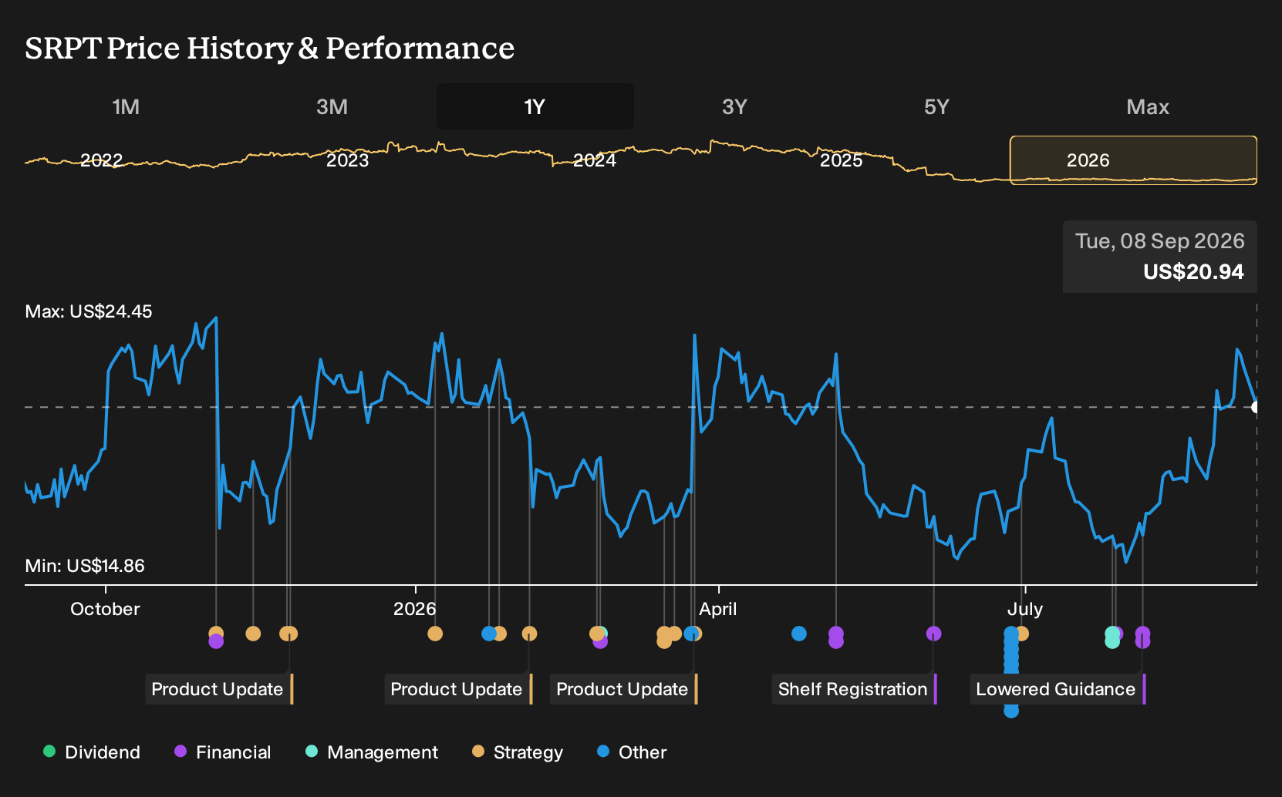The height and width of the screenshot is (797, 1282).
Task: Click the blue Other event dot after April
Action: 799,634
